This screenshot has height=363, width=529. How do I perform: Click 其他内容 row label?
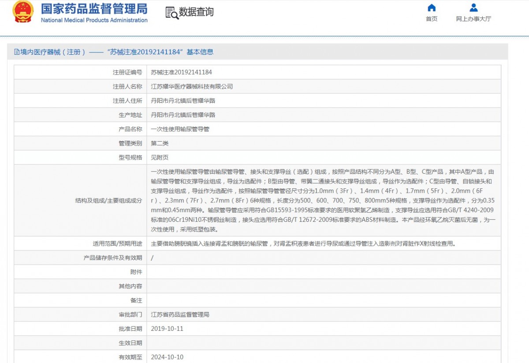130,286
